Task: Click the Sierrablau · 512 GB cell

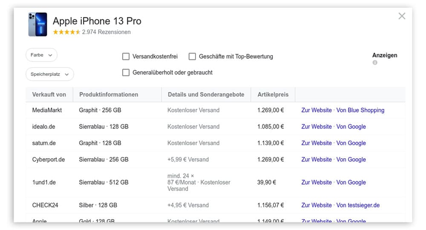Action: 104,182
